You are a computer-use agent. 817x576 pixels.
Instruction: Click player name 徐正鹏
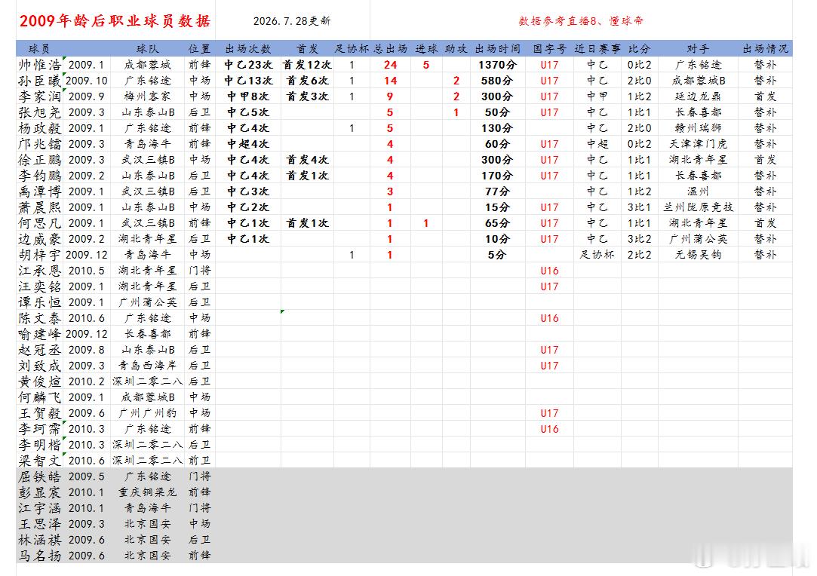coord(39,160)
